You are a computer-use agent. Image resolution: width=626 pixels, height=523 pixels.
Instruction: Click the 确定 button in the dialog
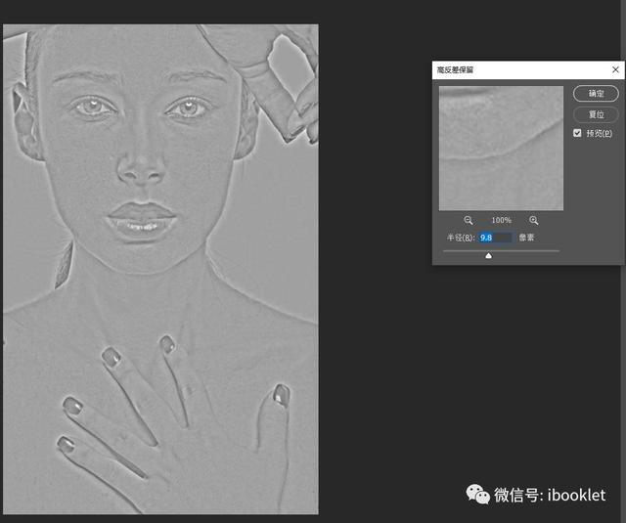pyautogui.click(x=596, y=94)
